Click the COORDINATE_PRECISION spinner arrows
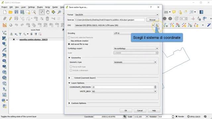 (155, 87)
